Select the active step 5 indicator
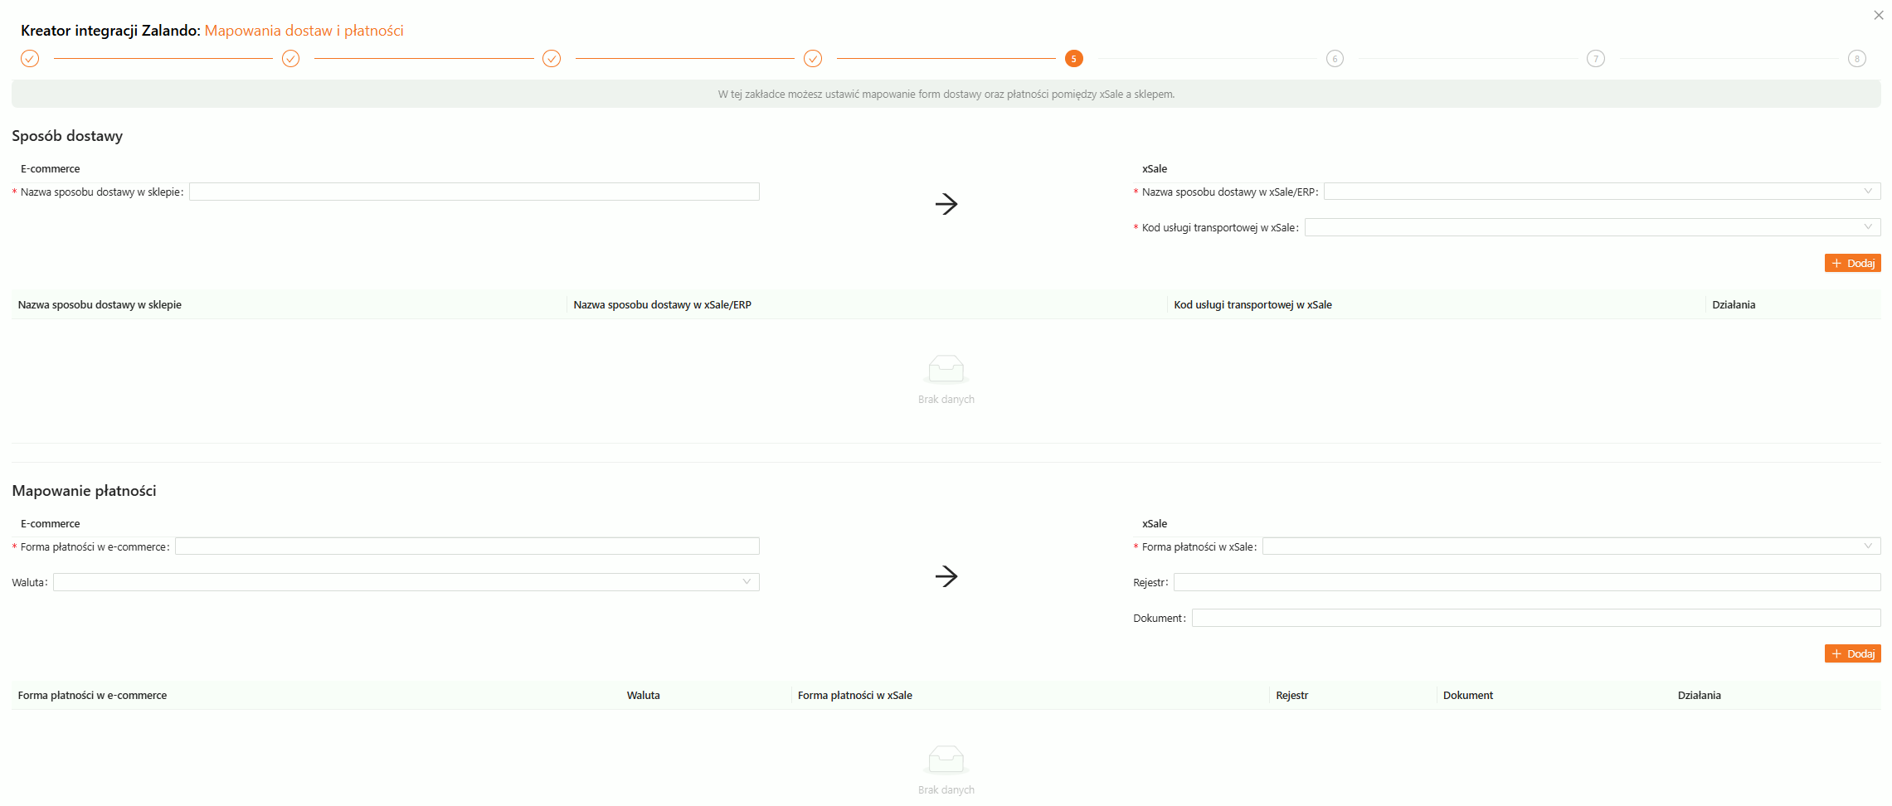1892x806 pixels. coord(1073,59)
